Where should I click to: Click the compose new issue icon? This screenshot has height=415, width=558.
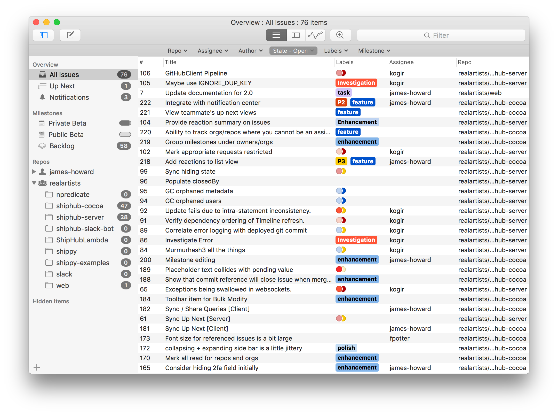click(70, 35)
